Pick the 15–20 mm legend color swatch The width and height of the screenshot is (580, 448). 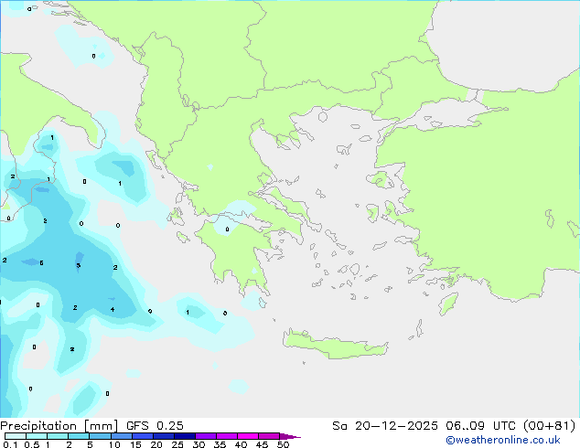[143, 436]
